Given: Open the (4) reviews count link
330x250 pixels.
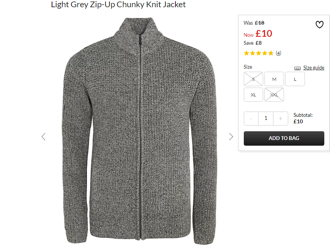Looking at the screenshot, I should point(278,53).
